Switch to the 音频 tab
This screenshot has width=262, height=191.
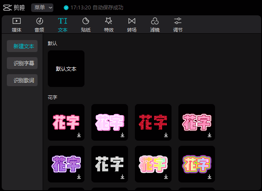click(x=39, y=25)
